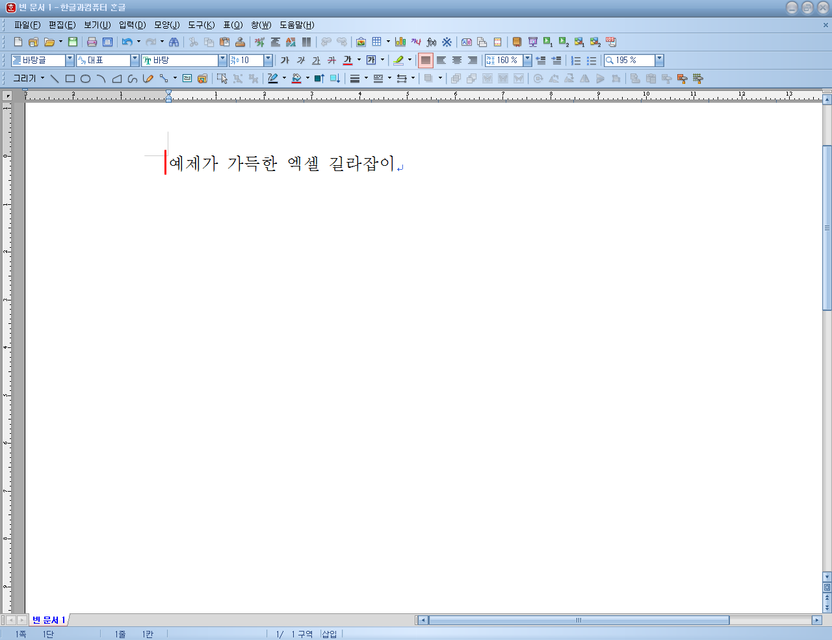This screenshot has height=640, width=832.
Task: Toggle underline 가 formatting
Action: [316, 60]
